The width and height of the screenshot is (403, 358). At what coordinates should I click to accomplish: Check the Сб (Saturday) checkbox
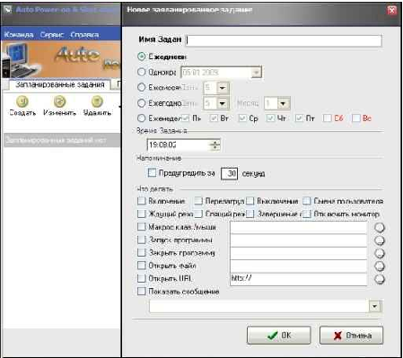coord(328,118)
